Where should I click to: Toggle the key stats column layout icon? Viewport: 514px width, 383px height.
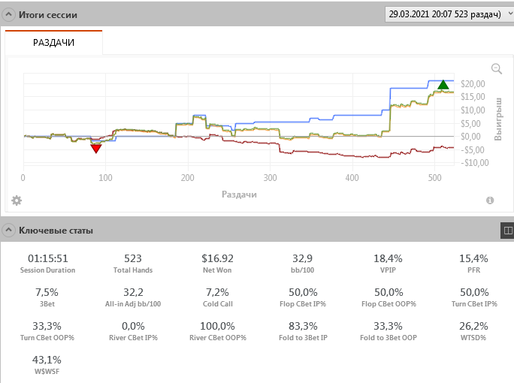click(x=507, y=231)
